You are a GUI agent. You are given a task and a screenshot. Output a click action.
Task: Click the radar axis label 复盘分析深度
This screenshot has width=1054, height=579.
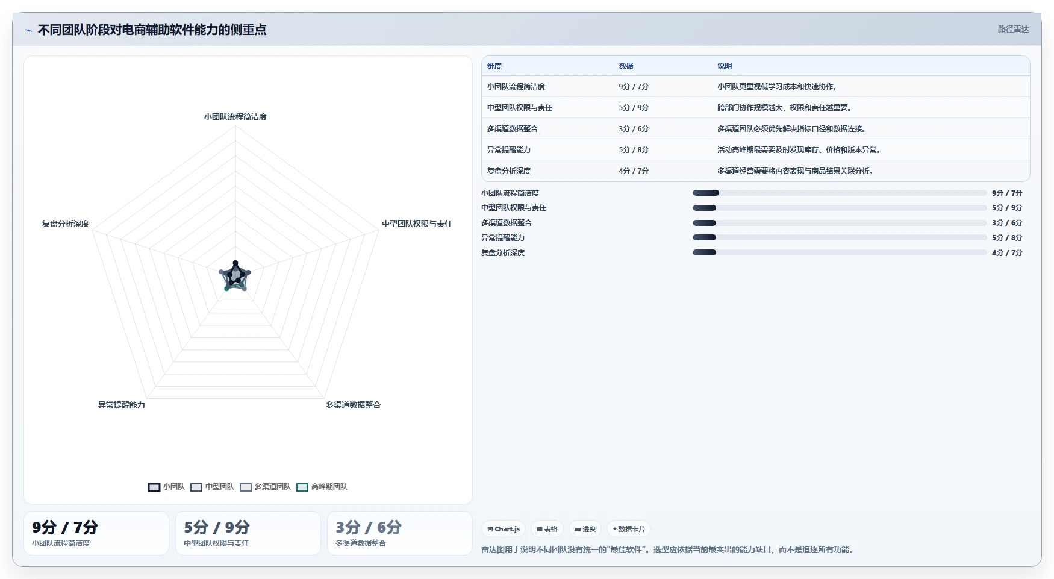[x=66, y=224]
